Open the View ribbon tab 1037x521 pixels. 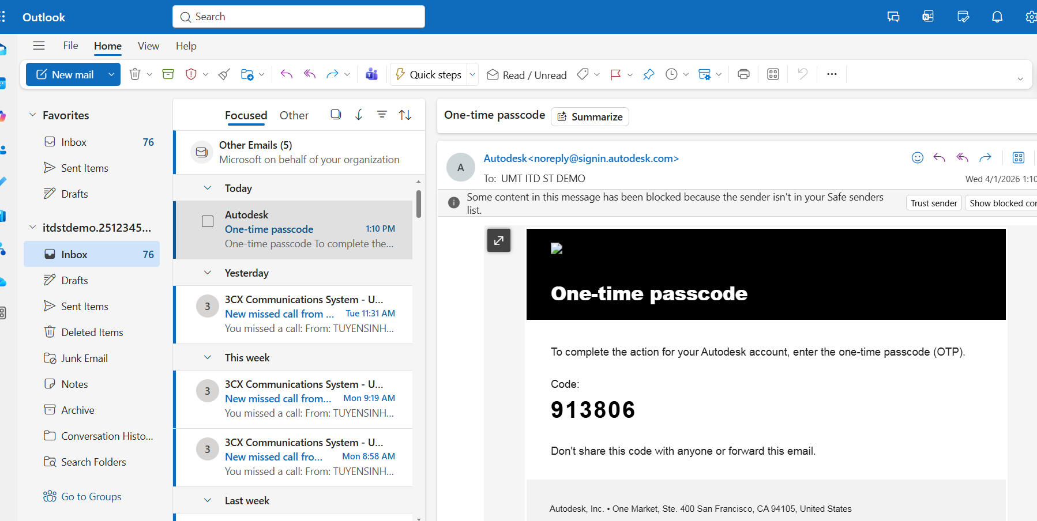click(148, 46)
